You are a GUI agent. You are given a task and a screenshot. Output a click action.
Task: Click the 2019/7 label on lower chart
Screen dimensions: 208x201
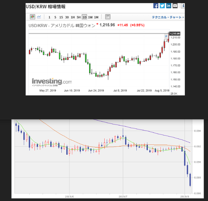[123, 197]
